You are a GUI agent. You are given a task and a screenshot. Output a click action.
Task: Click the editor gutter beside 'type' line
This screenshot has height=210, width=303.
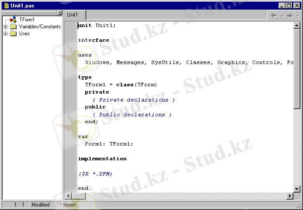click(71, 78)
